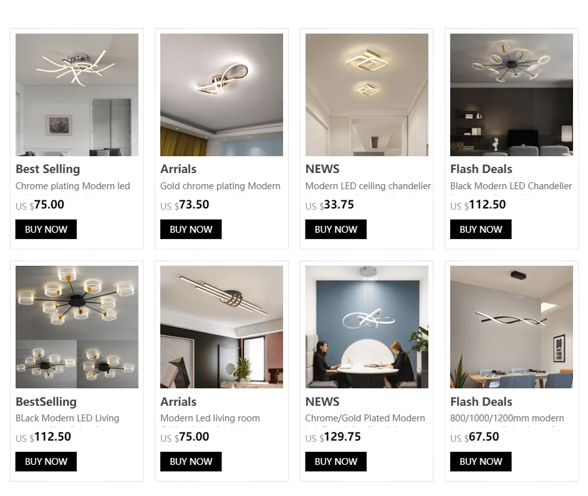Viewport: 588px width, 496px height.
Task: Click BUY NOW for the $33.75 ceiling chandelier
Action: click(335, 229)
